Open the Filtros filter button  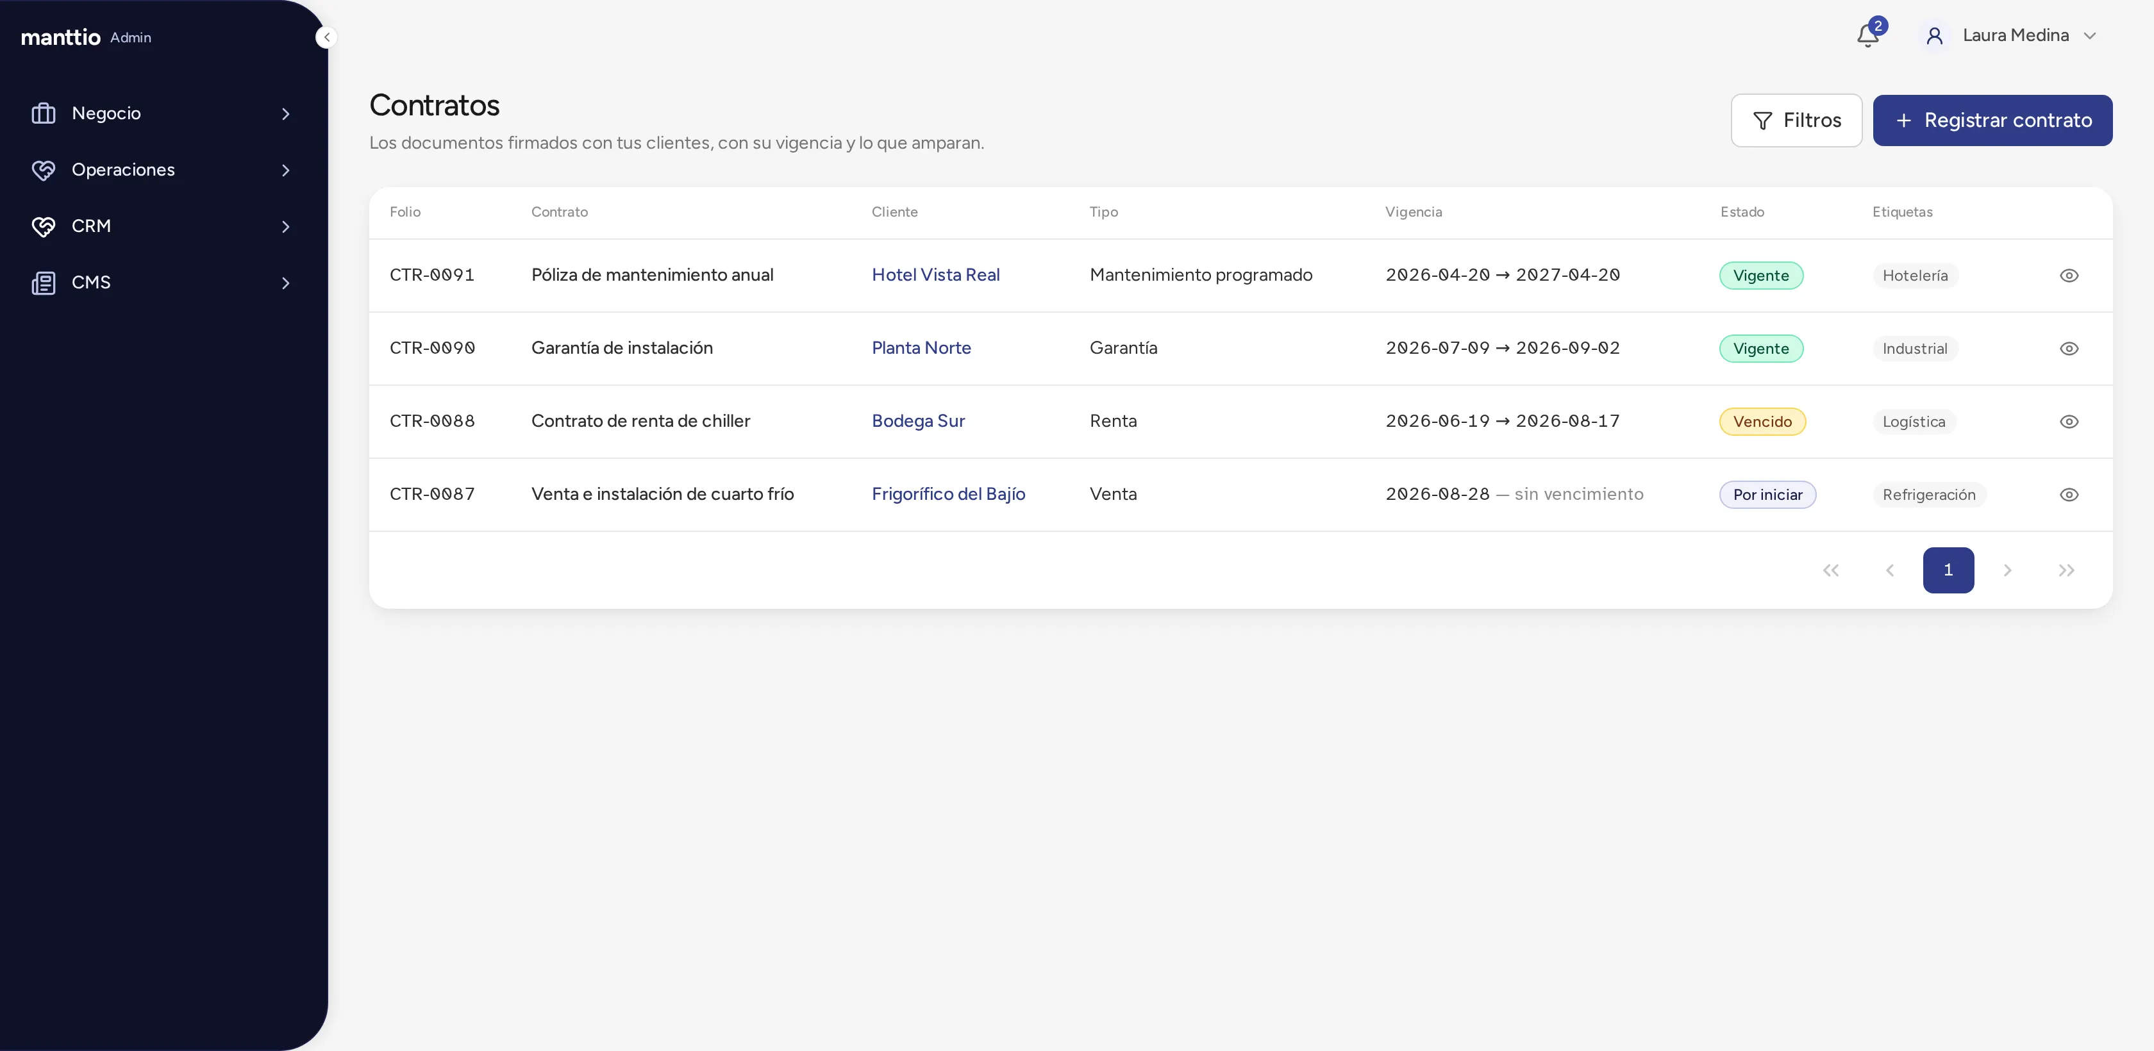(x=1796, y=120)
